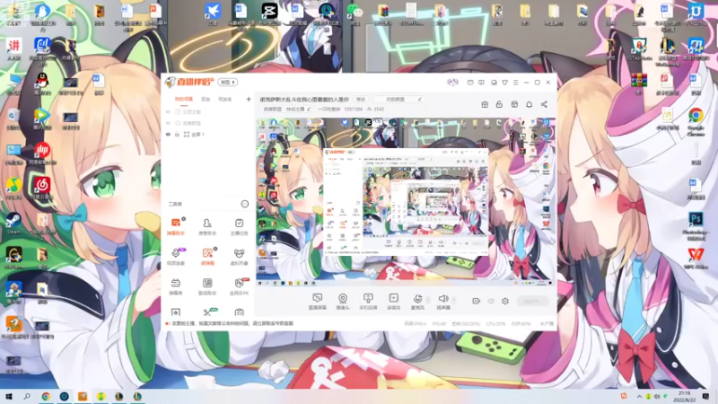Launch the 视频连麦 tool
Screen dimensions: 718x404
[175, 257]
